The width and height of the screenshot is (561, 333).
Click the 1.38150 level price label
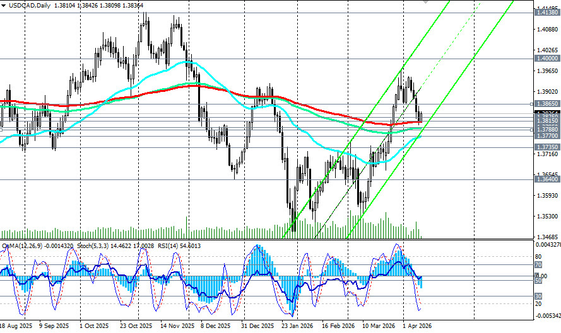point(546,121)
